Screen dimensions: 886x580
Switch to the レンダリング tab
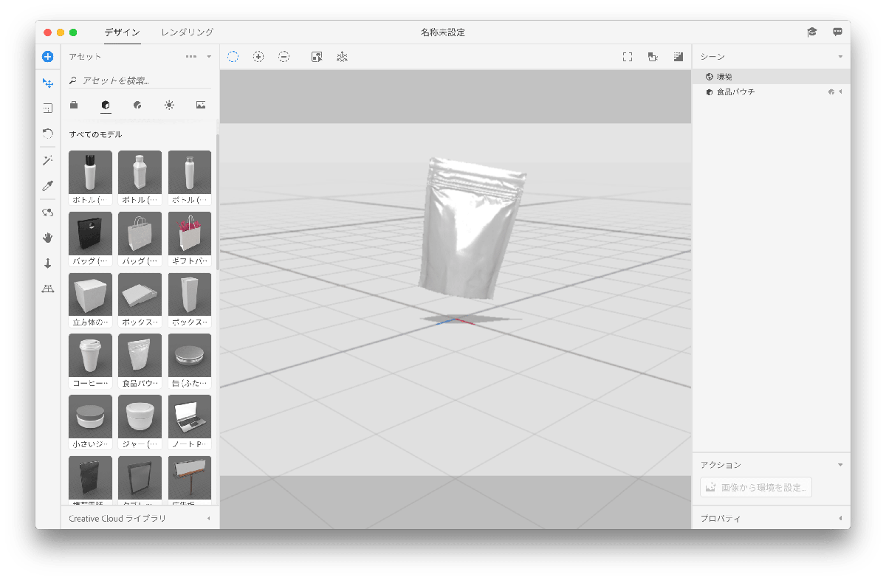188,32
